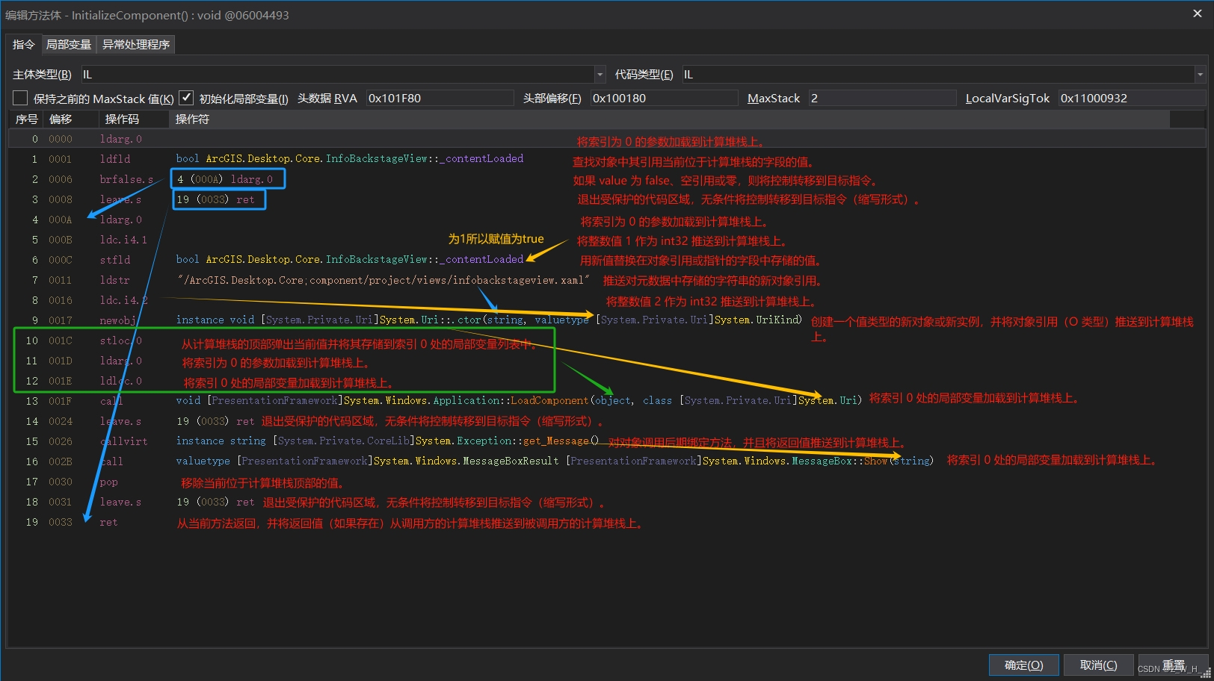
Task: Click the 确定 button
Action: (1023, 665)
